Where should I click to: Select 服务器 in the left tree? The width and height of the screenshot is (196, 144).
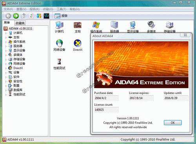18,46
